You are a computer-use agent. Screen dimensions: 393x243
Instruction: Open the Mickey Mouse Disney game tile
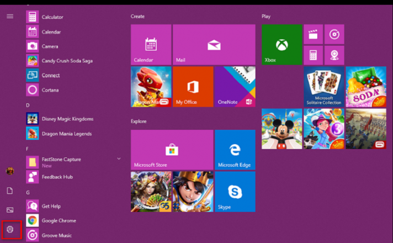tap(282, 129)
